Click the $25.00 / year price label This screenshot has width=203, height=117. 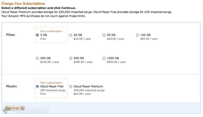coord(115,39)
